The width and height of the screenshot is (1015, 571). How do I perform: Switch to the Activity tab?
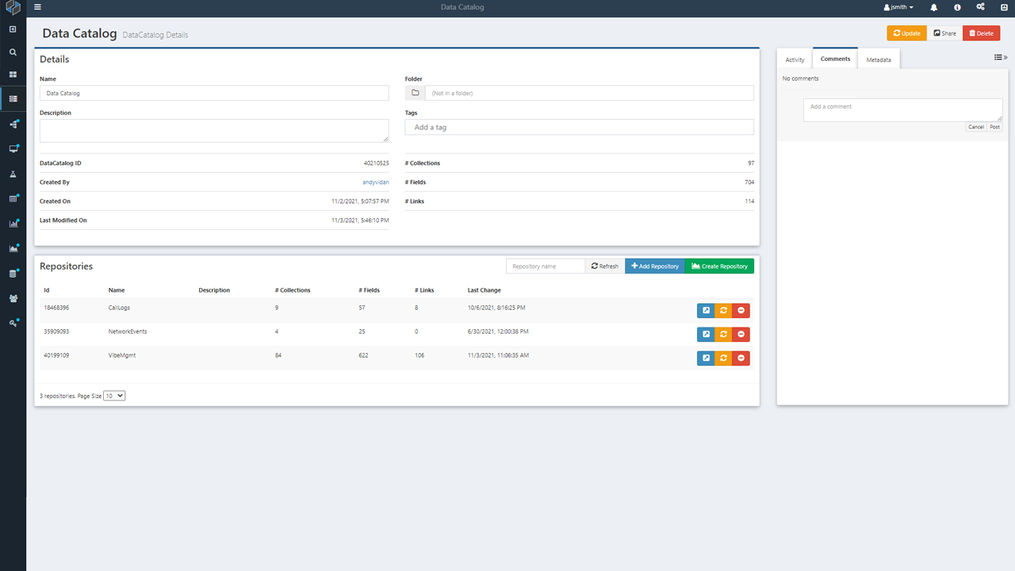coord(795,59)
